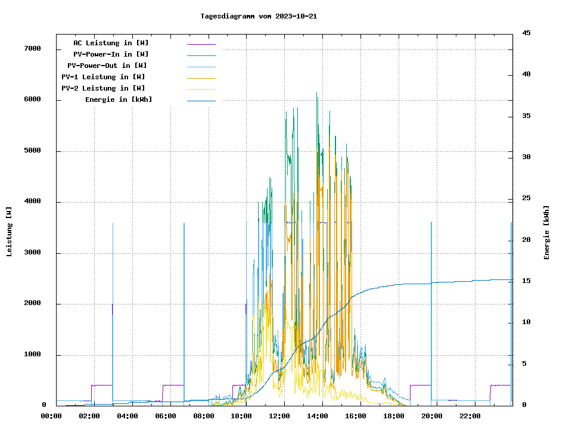Select the 45 value on energy axis
The width and height of the screenshot is (572, 429).
526,33
